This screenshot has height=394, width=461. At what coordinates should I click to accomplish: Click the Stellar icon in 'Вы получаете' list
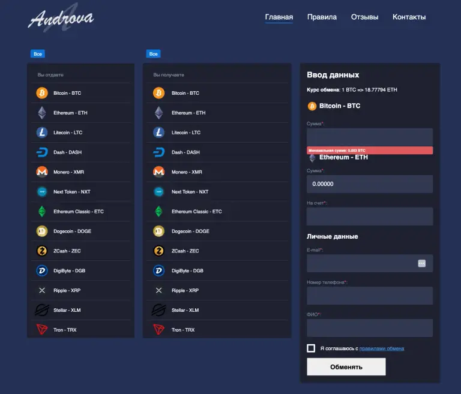[x=158, y=310]
